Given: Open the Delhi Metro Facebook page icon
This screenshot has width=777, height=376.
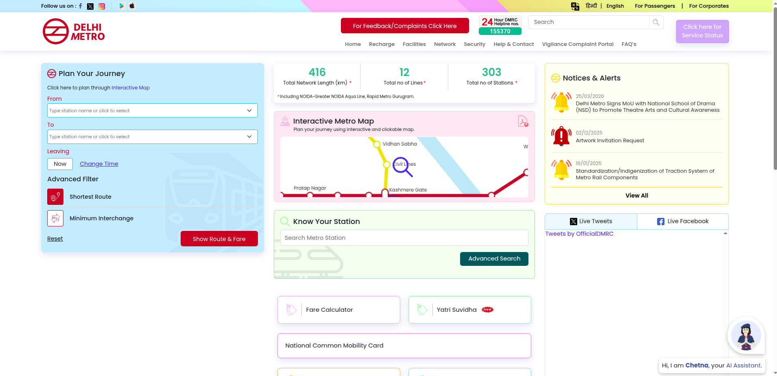Looking at the screenshot, I should tap(81, 6).
